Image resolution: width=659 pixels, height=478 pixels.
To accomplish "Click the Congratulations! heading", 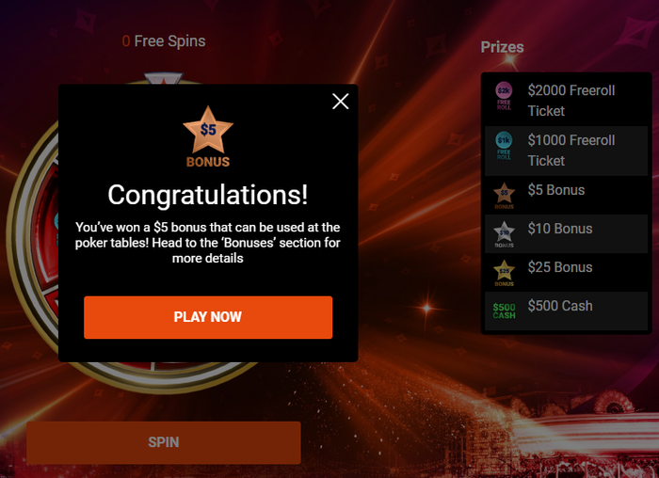I will [208, 195].
